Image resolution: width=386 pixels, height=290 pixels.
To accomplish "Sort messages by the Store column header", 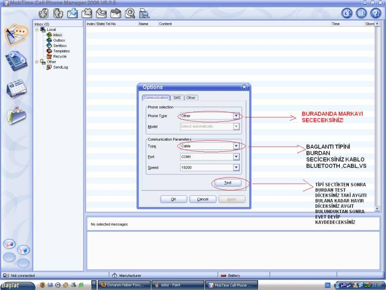I will 370,24.
